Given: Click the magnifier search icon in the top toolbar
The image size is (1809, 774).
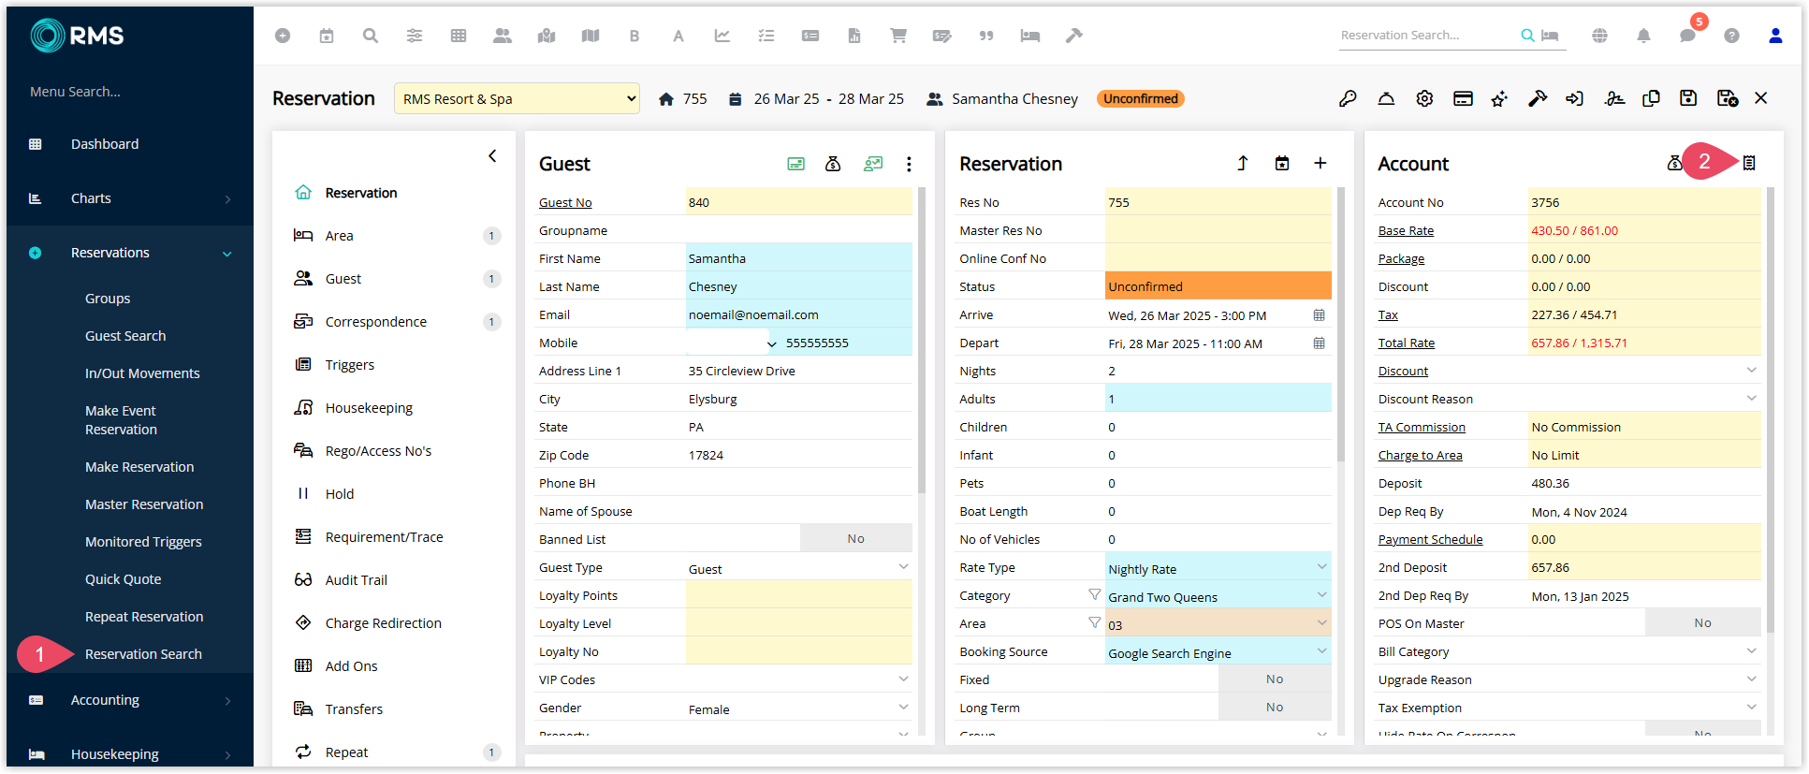Looking at the screenshot, I should pyautogui.click(x=371, y=36).
